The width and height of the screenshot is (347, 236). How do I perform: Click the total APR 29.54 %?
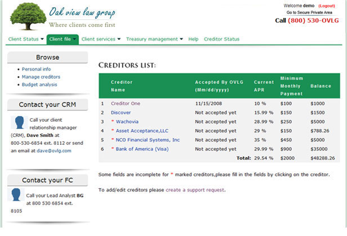(x=264, y=158)
